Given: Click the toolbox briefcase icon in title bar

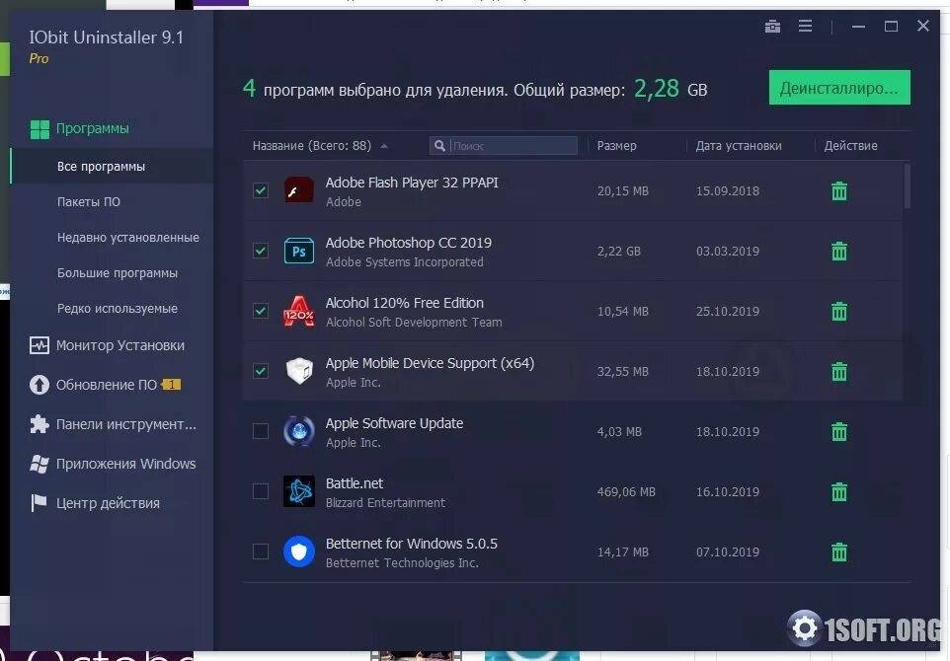Looking at the screenshot, I should coord(772,26).
